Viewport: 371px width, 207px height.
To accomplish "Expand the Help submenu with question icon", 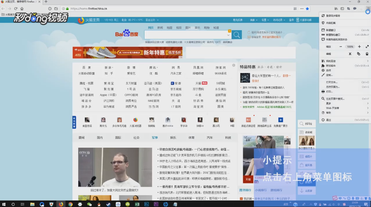I will click(x=345, y=113).
